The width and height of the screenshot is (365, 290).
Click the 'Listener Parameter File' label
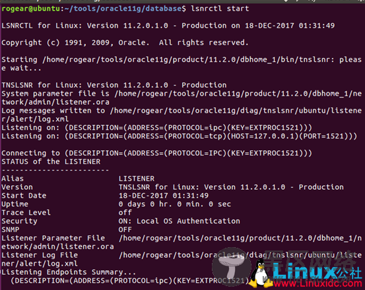[53, 238]
